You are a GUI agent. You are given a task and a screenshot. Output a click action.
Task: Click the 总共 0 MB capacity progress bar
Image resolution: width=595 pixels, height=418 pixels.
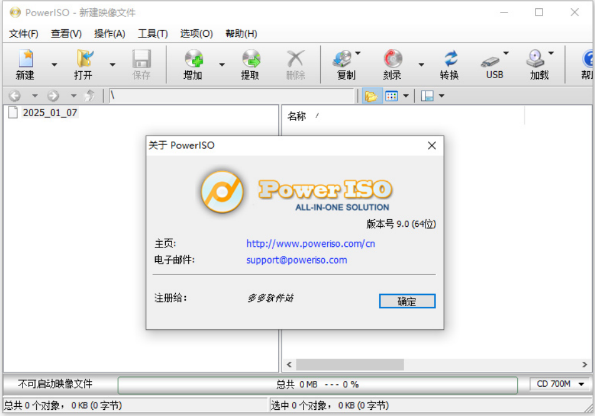(319, 384)
